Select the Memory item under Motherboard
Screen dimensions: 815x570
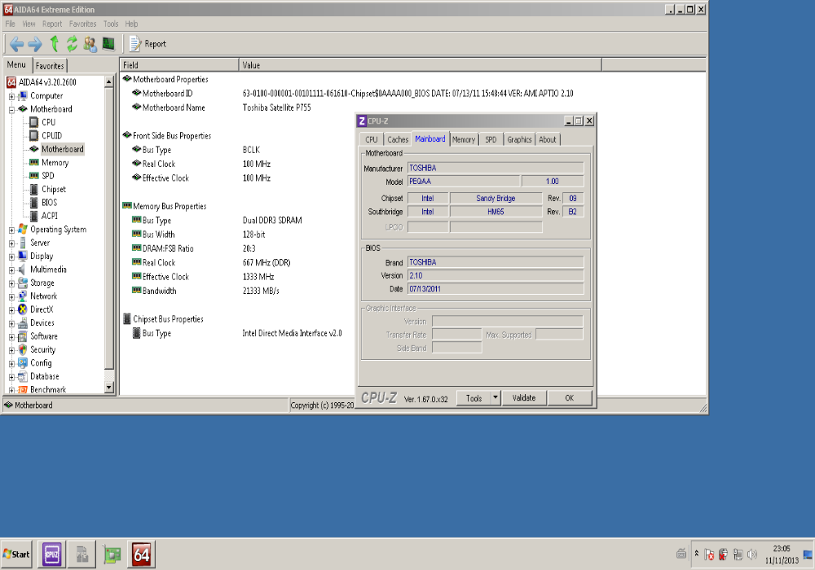tap(55, 163)
